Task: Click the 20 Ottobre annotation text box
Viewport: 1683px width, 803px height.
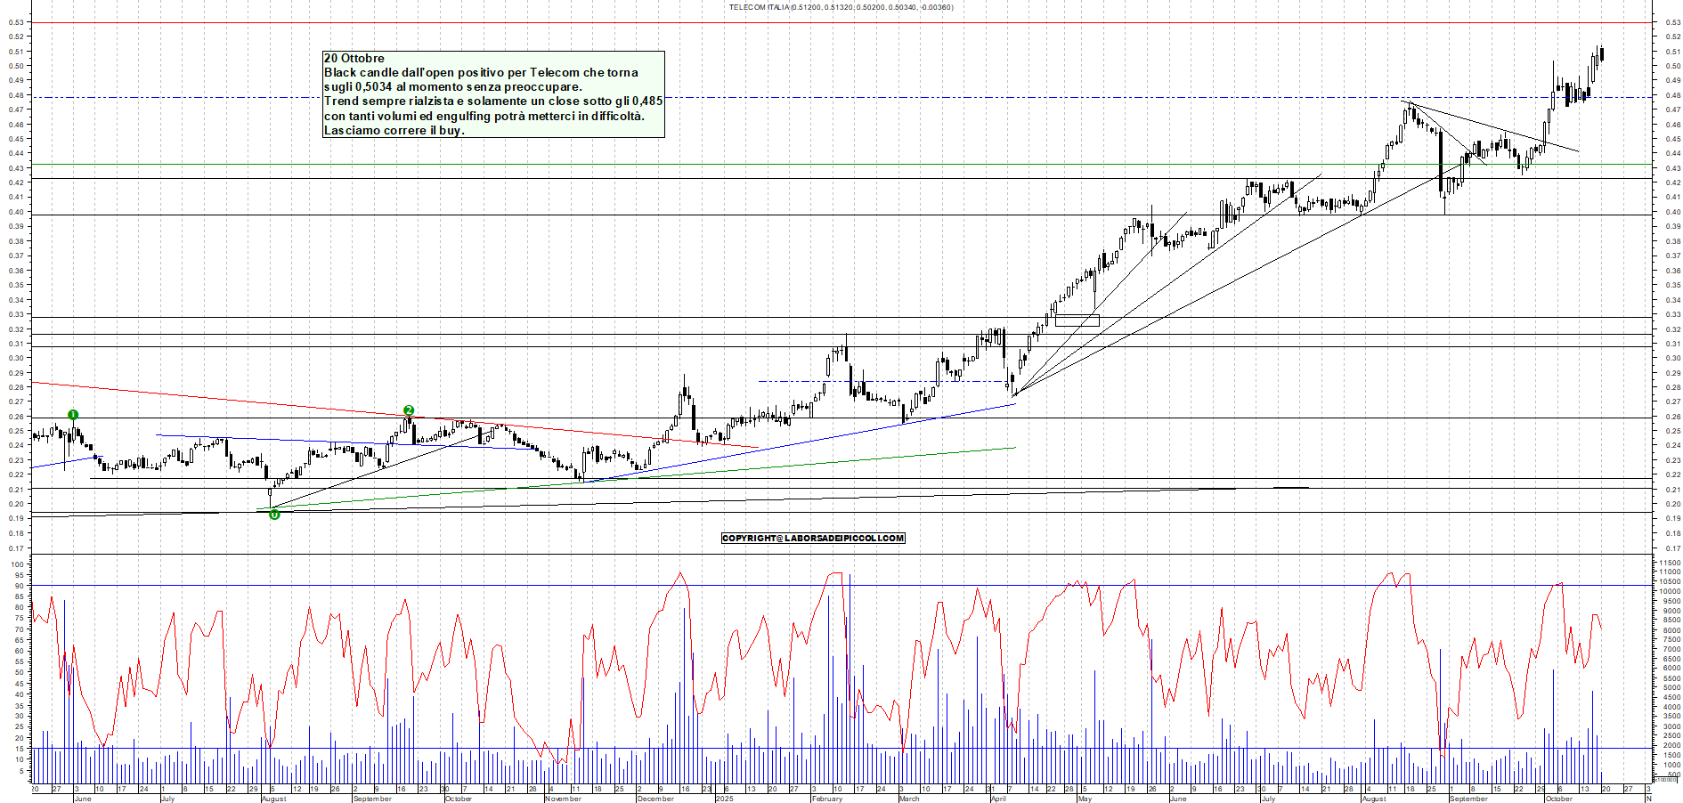Action: tap(493, 94)
